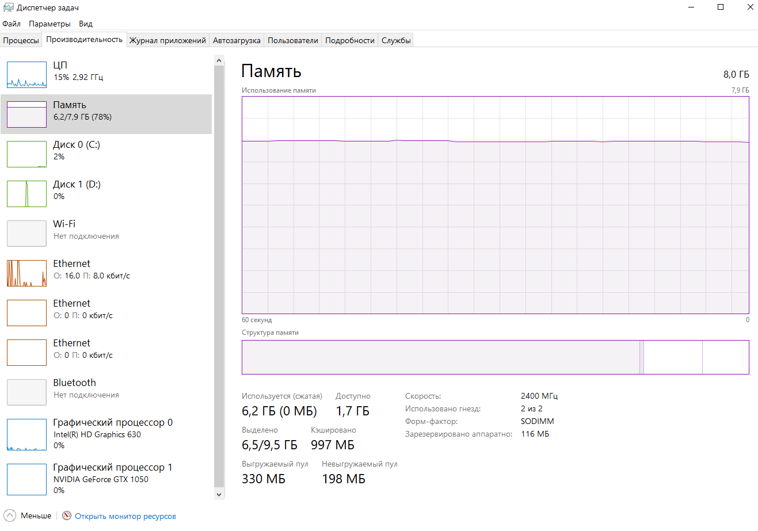Viewport: 758px width, 531px height.
Task: Collapse view with the Меньше chevron icon
Action: 10,516
